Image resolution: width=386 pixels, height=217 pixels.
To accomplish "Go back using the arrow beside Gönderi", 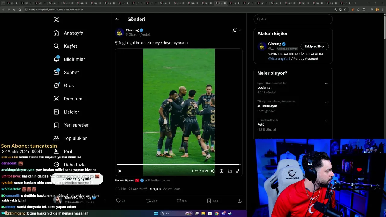I will point(117,19).
